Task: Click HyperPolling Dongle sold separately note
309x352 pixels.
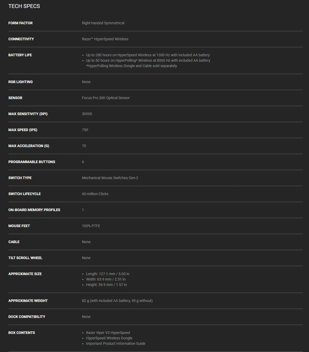Action: (x=131, y=66)
